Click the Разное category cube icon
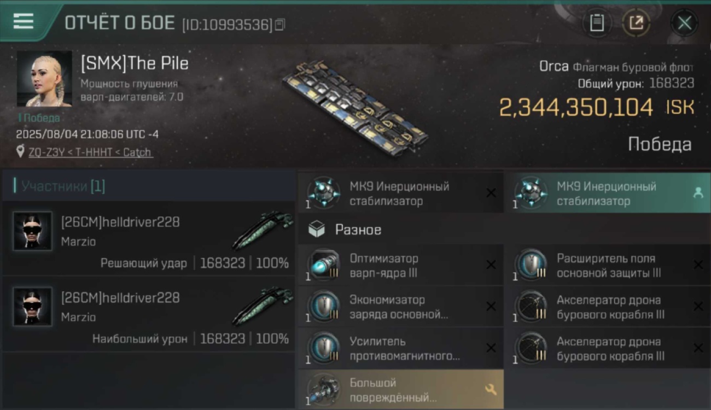The height and width of the screenshot is (410, 711). (317, 230)
